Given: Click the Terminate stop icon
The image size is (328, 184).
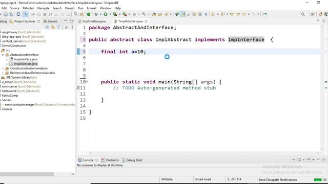Looking at the screenshot, I should pos(45,14).
